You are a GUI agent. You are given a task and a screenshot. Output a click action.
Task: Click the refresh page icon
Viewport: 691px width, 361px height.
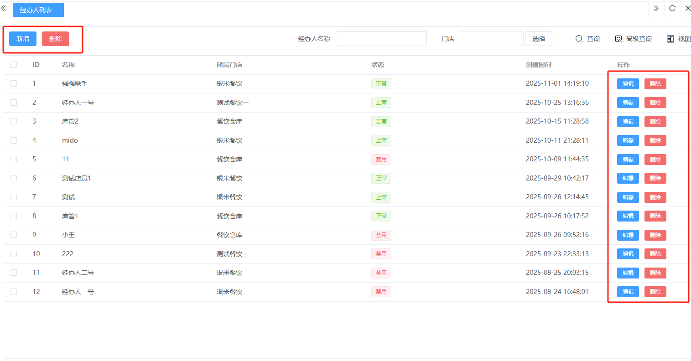672,8
